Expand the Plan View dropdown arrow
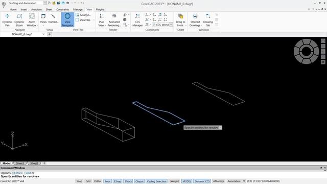This screenshot has height=184, width=327. (x=105, y=26)
